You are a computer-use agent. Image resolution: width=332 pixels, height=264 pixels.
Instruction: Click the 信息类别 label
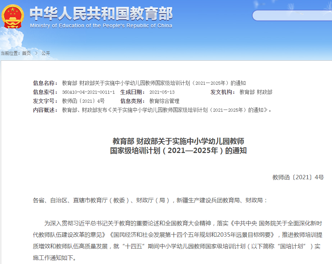(133, 101)
